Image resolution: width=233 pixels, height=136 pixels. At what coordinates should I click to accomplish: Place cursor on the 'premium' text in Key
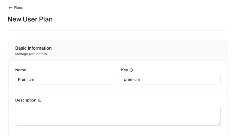[132, 79]
